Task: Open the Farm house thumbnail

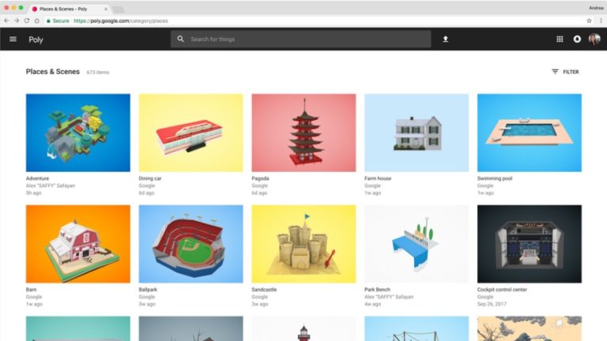Action: 417,133
